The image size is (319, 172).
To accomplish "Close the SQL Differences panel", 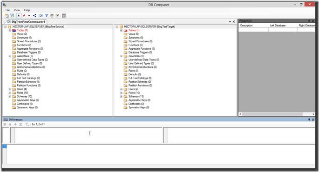I will (x=313, y=119).
